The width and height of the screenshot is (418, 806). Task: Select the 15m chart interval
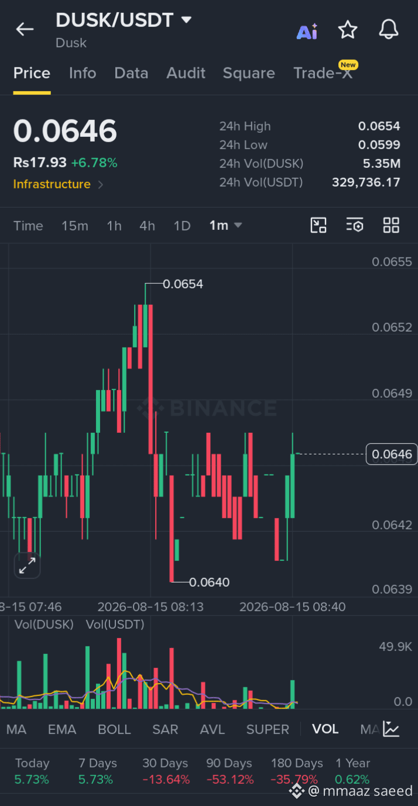pyautogui.click(x=75, y=226)
